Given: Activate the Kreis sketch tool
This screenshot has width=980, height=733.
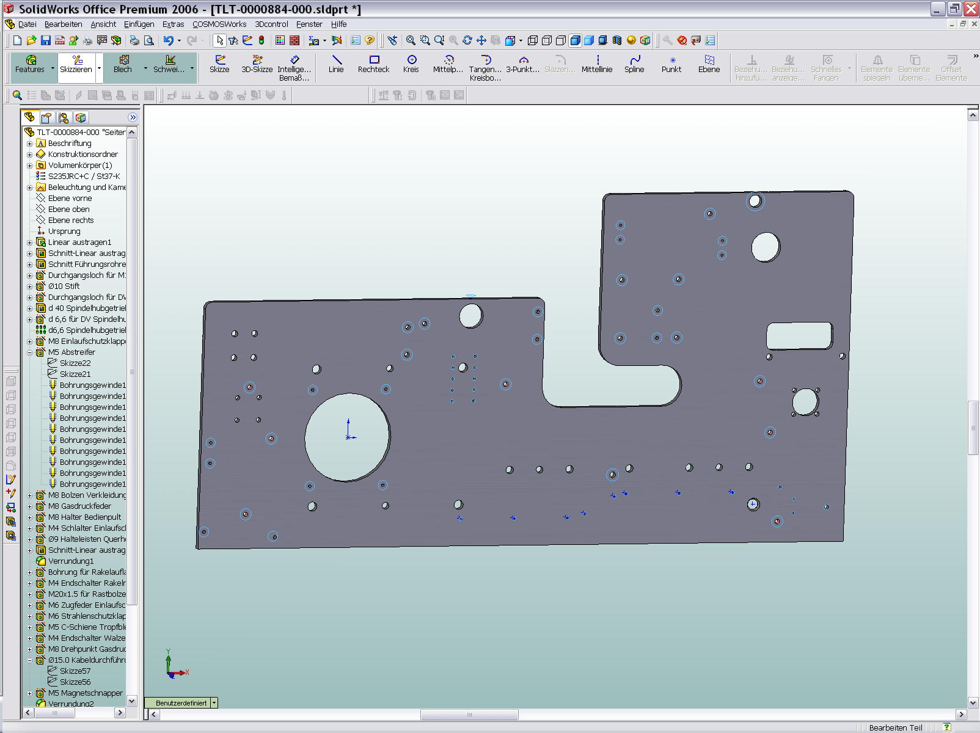Looking at the screenshot, I should point(411,64).
